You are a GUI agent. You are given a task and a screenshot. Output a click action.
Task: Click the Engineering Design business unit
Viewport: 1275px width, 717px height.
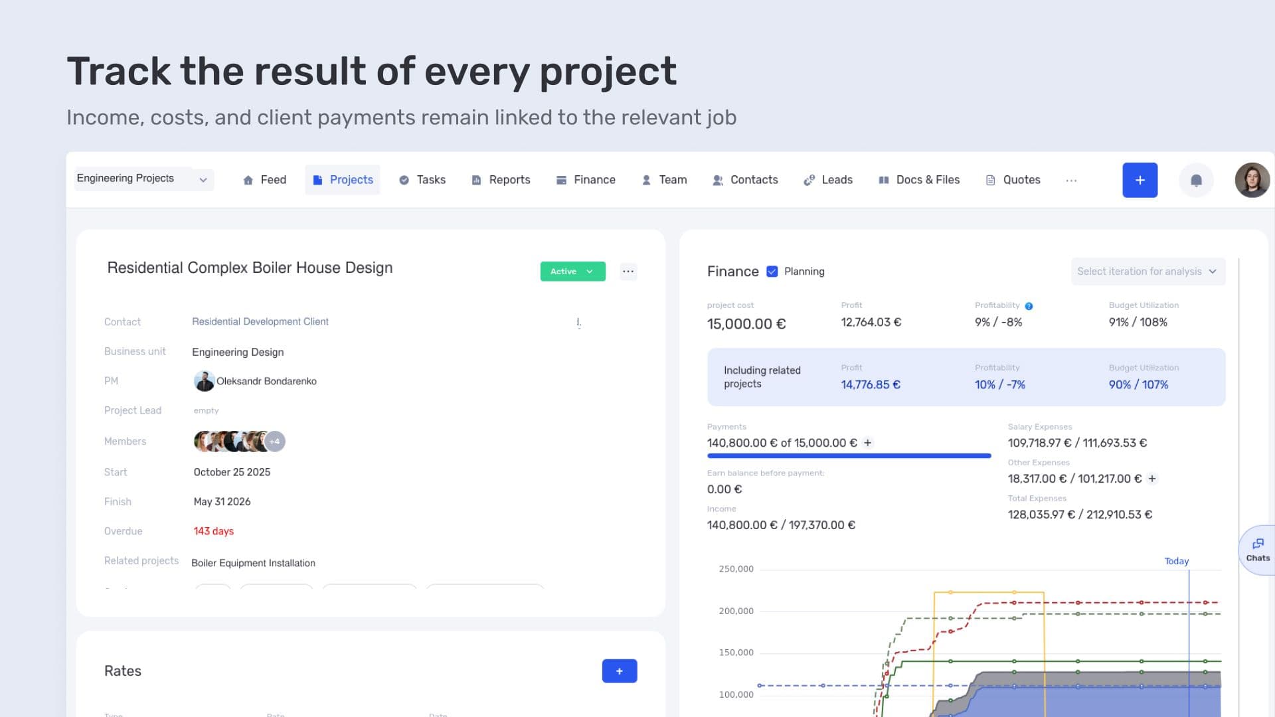click(238, 352)
